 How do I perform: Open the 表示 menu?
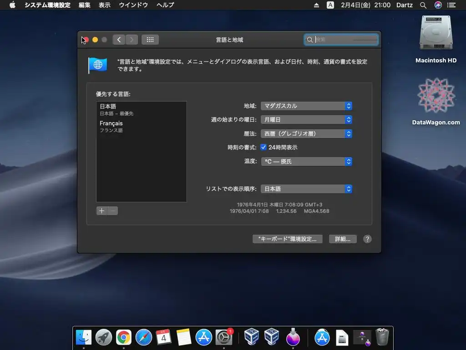(x=105, y=5)
